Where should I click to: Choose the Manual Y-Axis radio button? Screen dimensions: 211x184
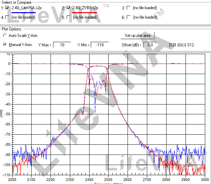pyautogui.click(x=5, y=45)
